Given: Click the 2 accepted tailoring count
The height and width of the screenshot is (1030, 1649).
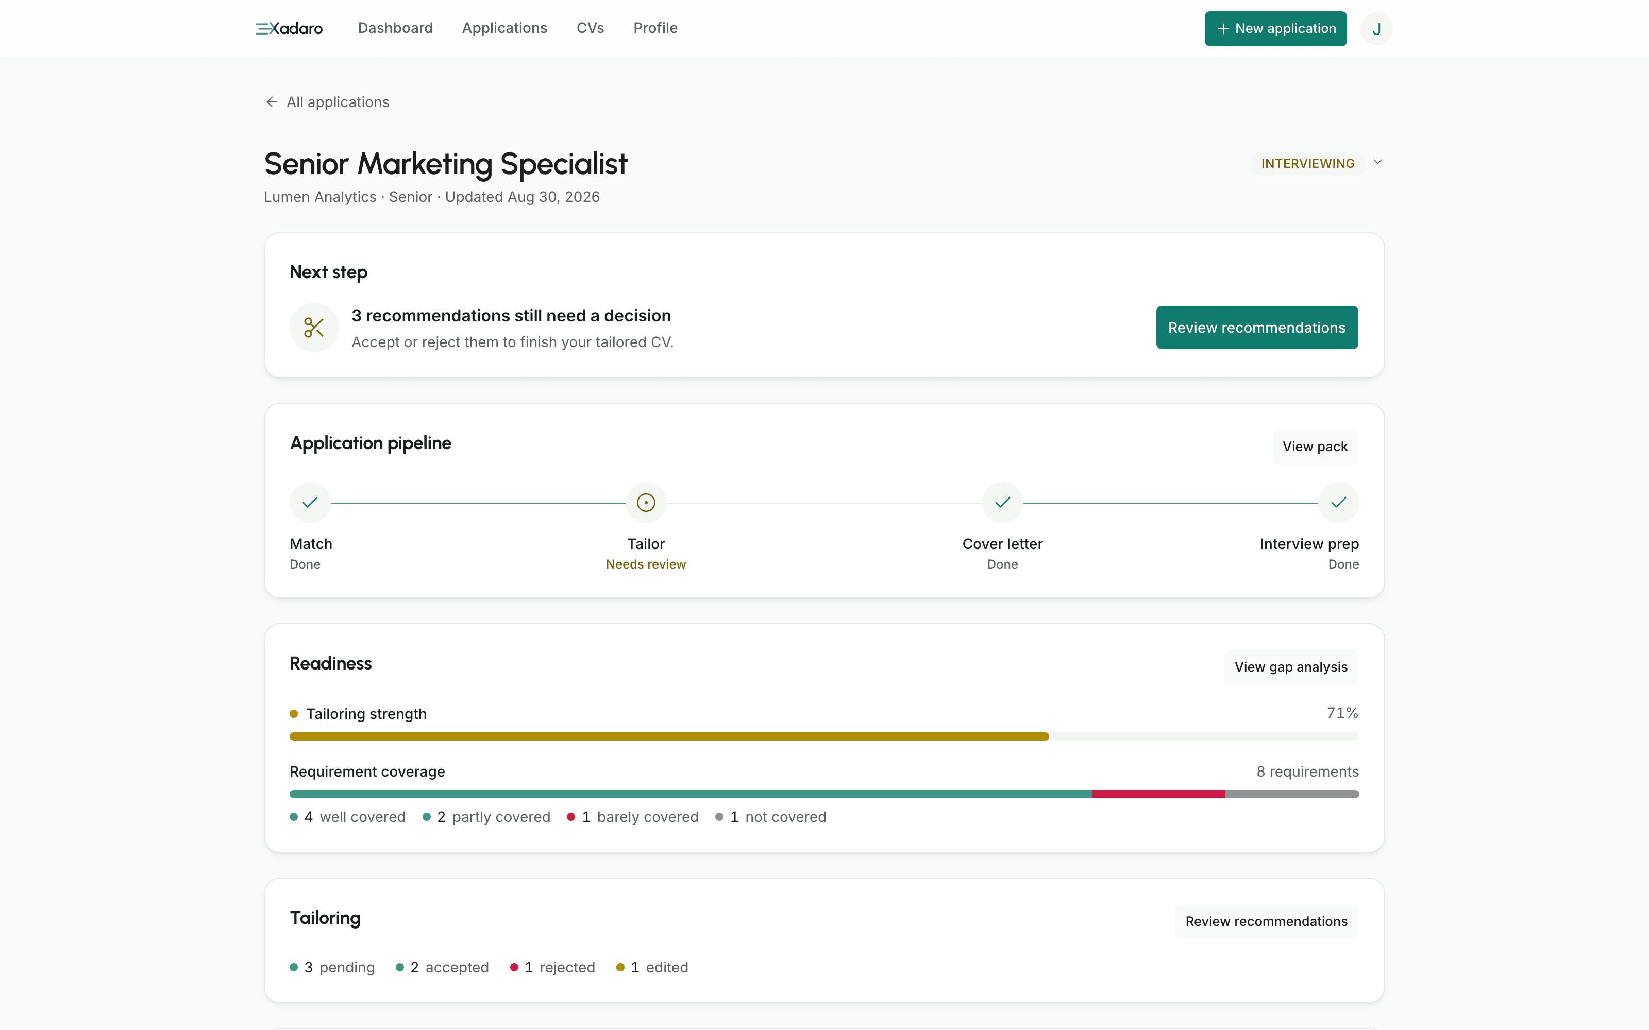Looking at the screenshot, I should (x=442, y=967).
